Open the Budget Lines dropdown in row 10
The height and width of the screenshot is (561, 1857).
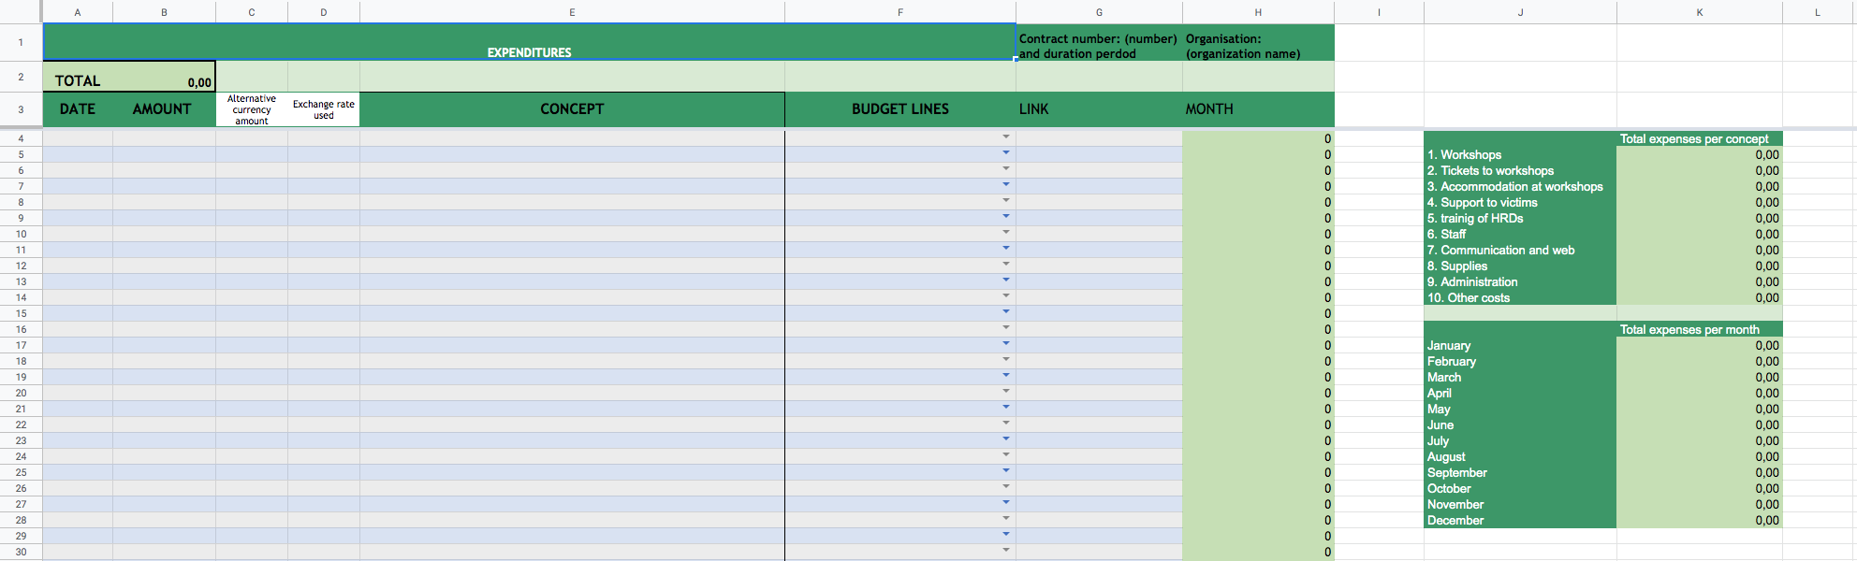point(1006,233)
